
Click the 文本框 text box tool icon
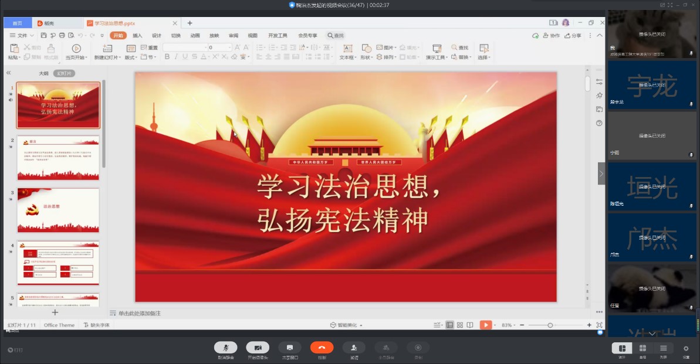pyautogui.click(x=347, y=49)
